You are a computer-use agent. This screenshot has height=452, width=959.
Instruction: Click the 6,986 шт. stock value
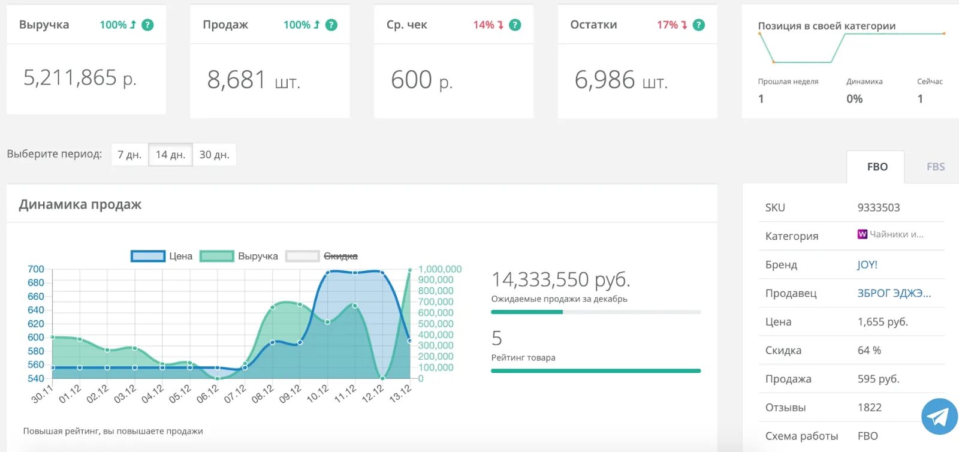click(x=621, y=80)
